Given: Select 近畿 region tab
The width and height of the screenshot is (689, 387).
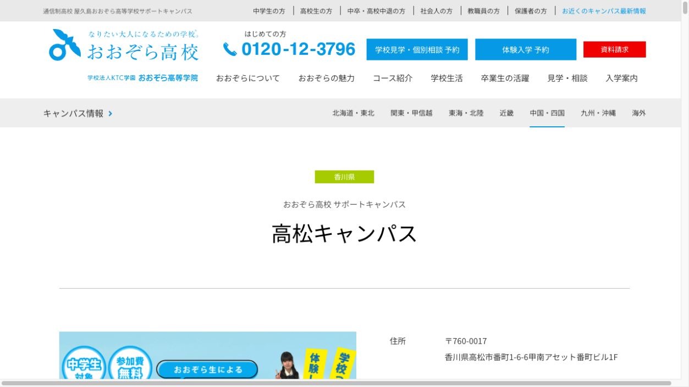Looking at the screenshot, I should pyautogui.click(x=506, y=113).
